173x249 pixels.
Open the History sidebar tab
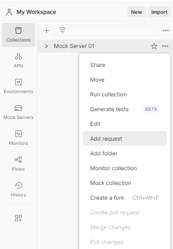(x=18, y=190)
